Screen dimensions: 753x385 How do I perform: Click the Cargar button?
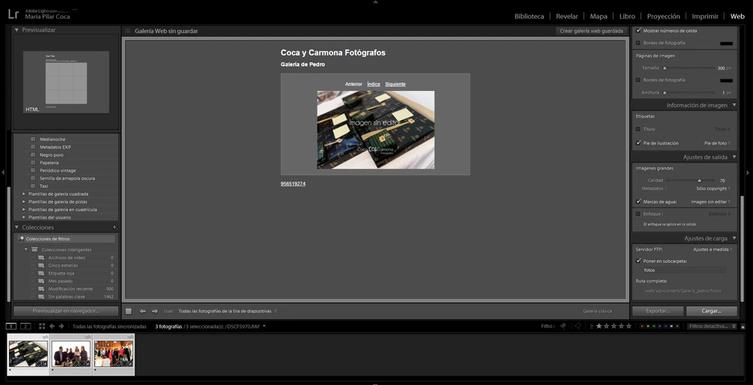point(712,311)
